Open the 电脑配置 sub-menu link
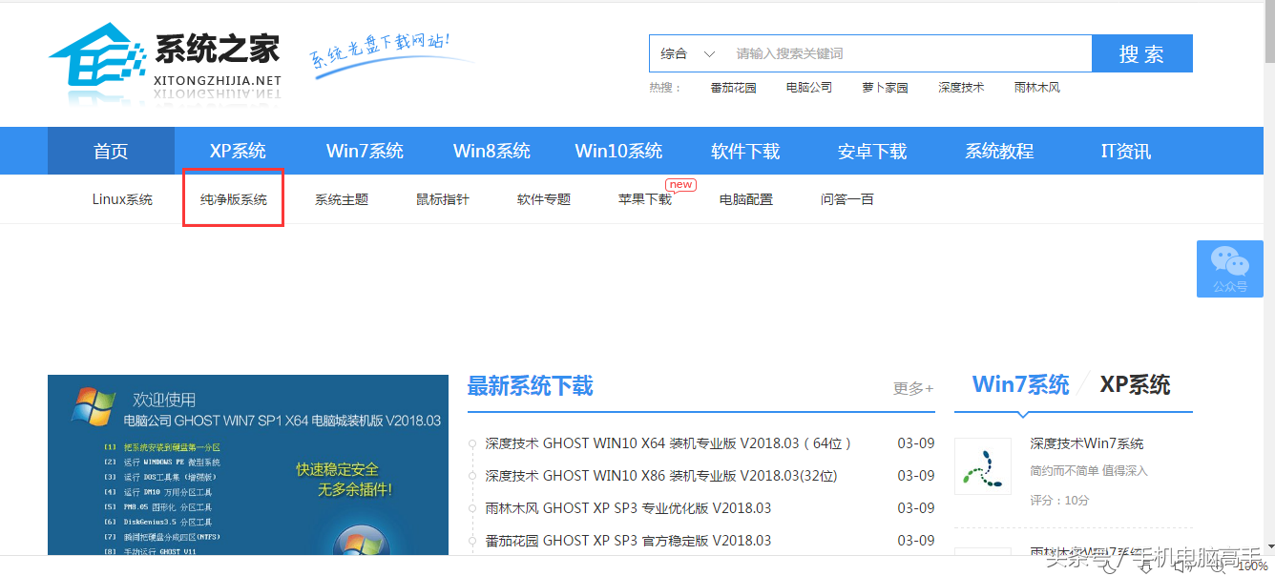The image size is (1275, 576). (746, 199)
